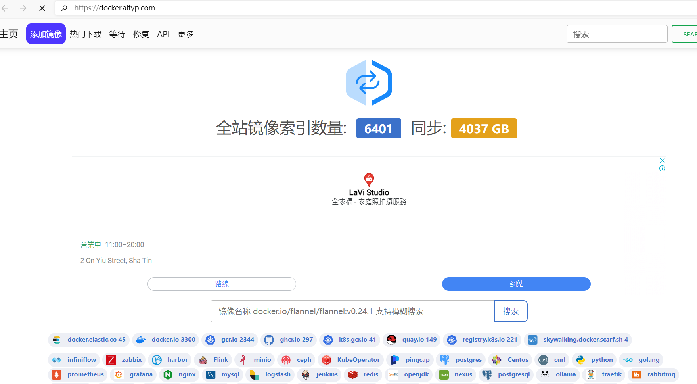Click the Docker whale icon beside docker.io

141,340
